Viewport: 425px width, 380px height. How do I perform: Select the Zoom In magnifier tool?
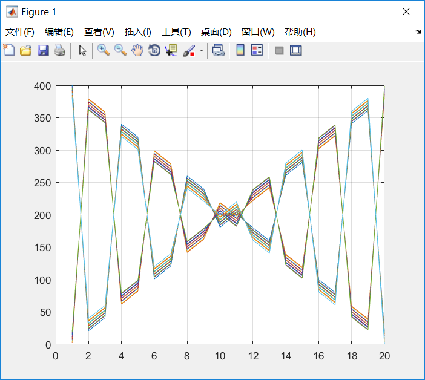104,51
